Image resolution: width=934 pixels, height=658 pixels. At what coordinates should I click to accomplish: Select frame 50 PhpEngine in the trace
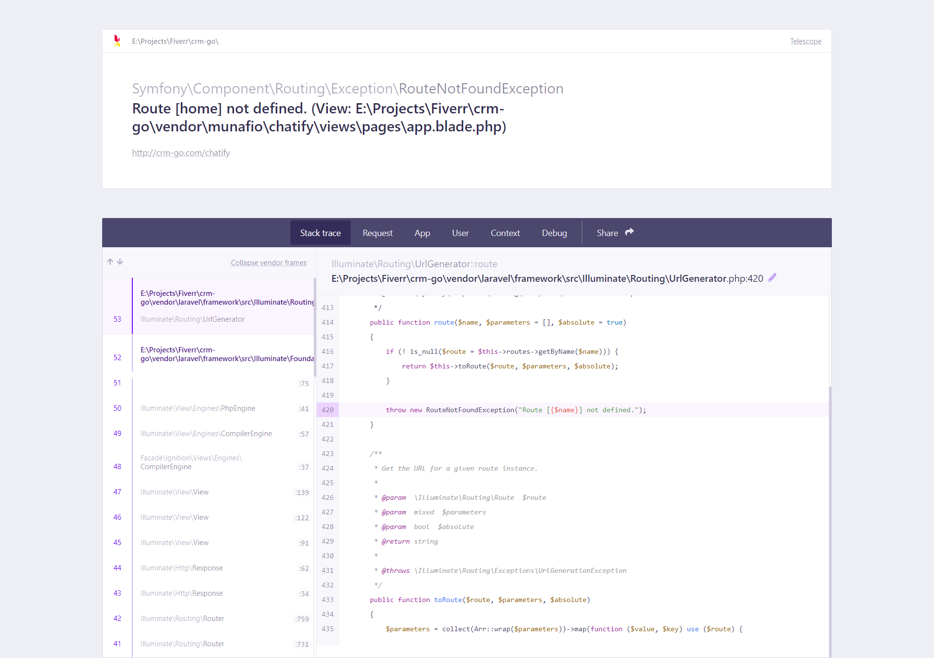(x=209, y=408)
